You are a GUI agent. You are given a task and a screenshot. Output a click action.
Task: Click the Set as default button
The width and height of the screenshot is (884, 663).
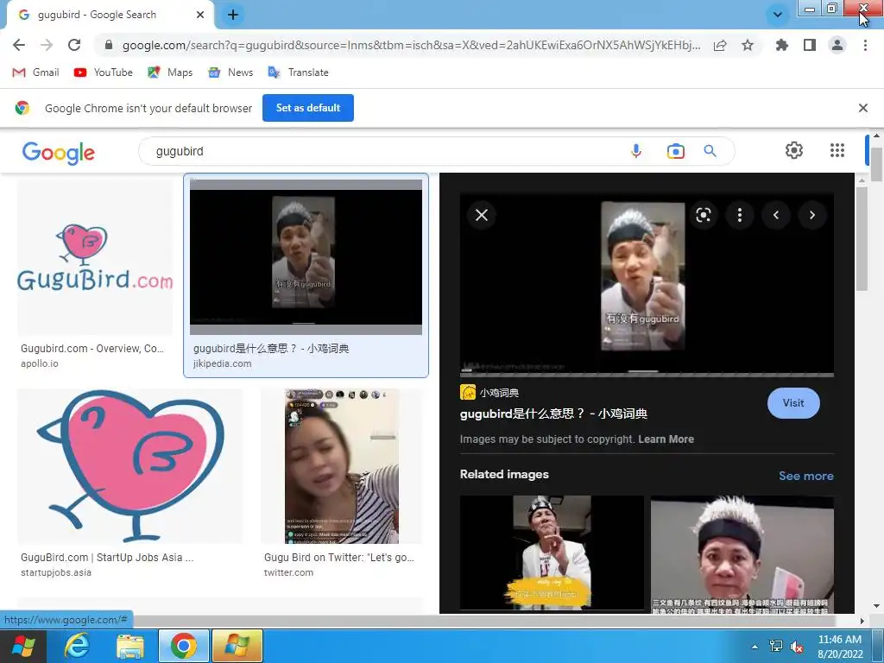click(308, 108)
